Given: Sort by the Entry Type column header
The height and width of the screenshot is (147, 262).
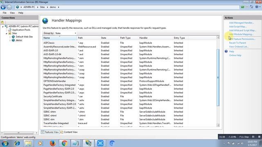Looking at the screenshot, I should pos(181,38).
